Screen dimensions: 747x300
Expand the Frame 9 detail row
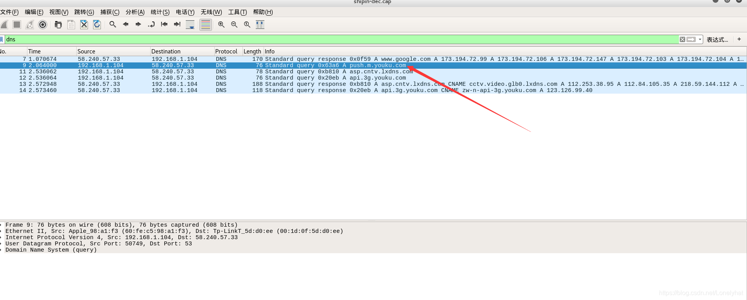2,225
